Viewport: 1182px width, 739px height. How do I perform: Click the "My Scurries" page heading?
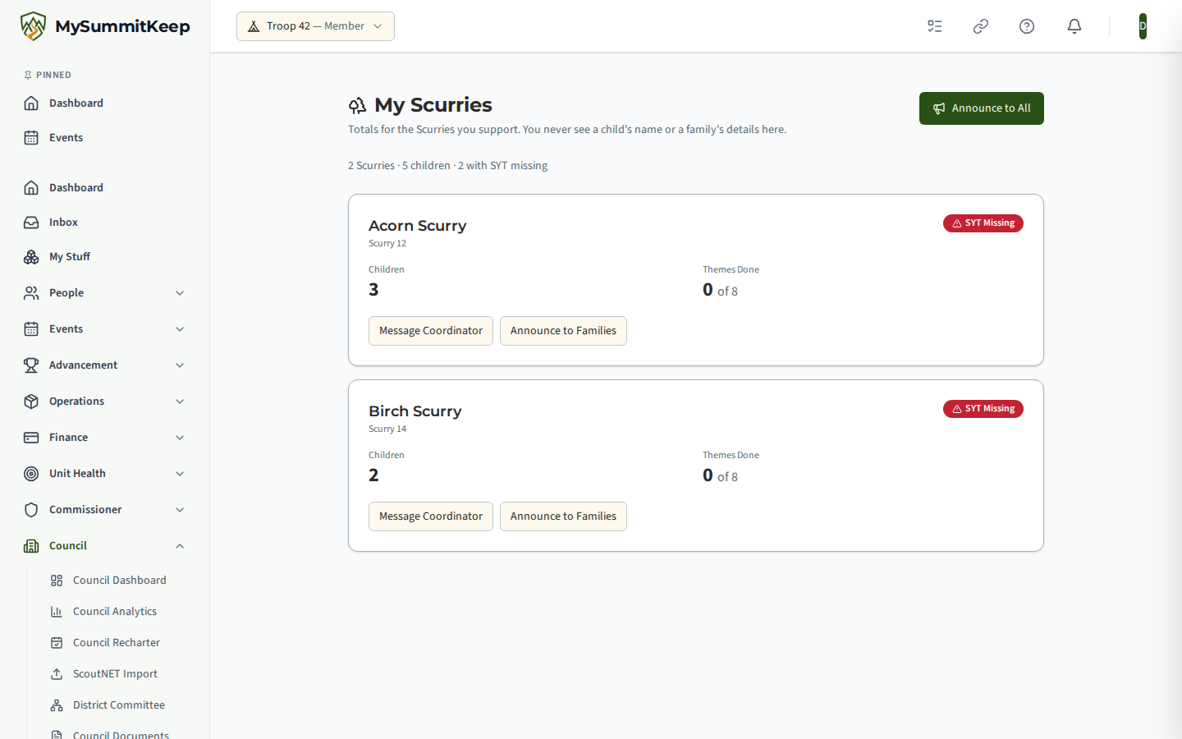[433, 105]
